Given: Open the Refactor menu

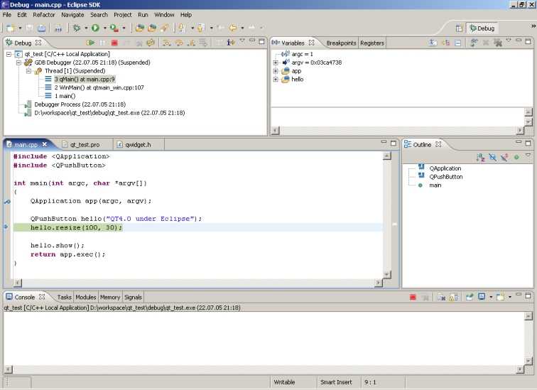Looking at the screenshot, I should [44, 15].
